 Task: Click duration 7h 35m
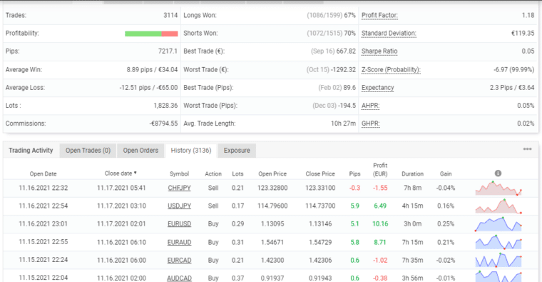pos(412,260)
